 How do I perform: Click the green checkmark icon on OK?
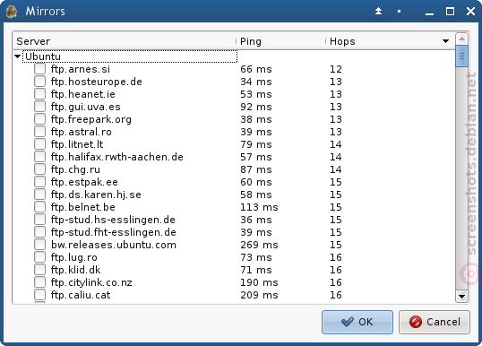[x=348, y=322]
